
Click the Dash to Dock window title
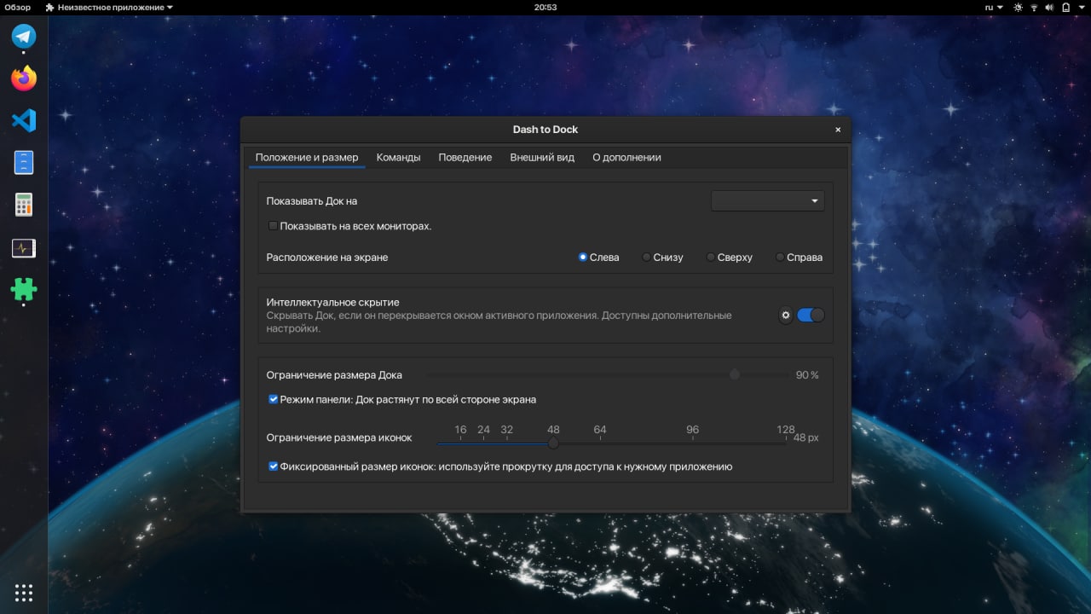[x=545, y=130]
